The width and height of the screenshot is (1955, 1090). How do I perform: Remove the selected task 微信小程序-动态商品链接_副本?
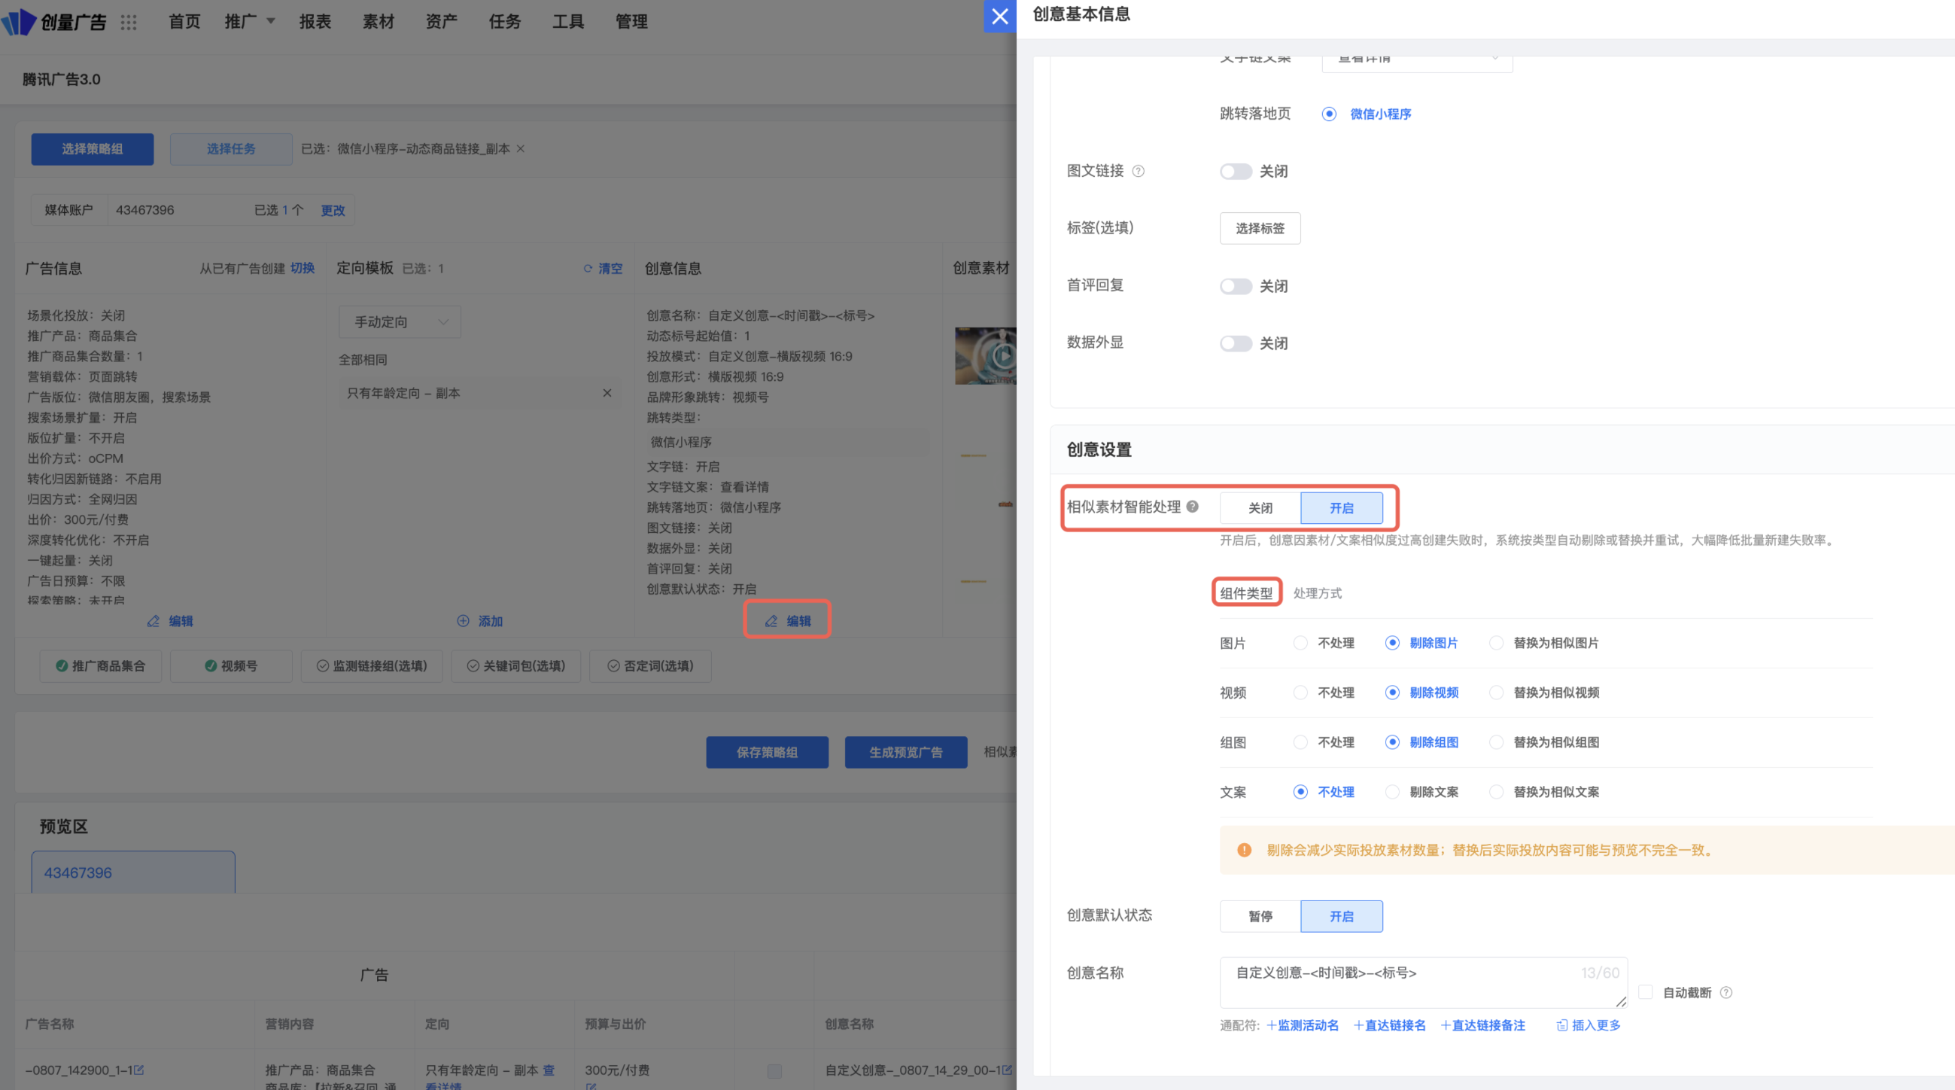coord(520,149)
